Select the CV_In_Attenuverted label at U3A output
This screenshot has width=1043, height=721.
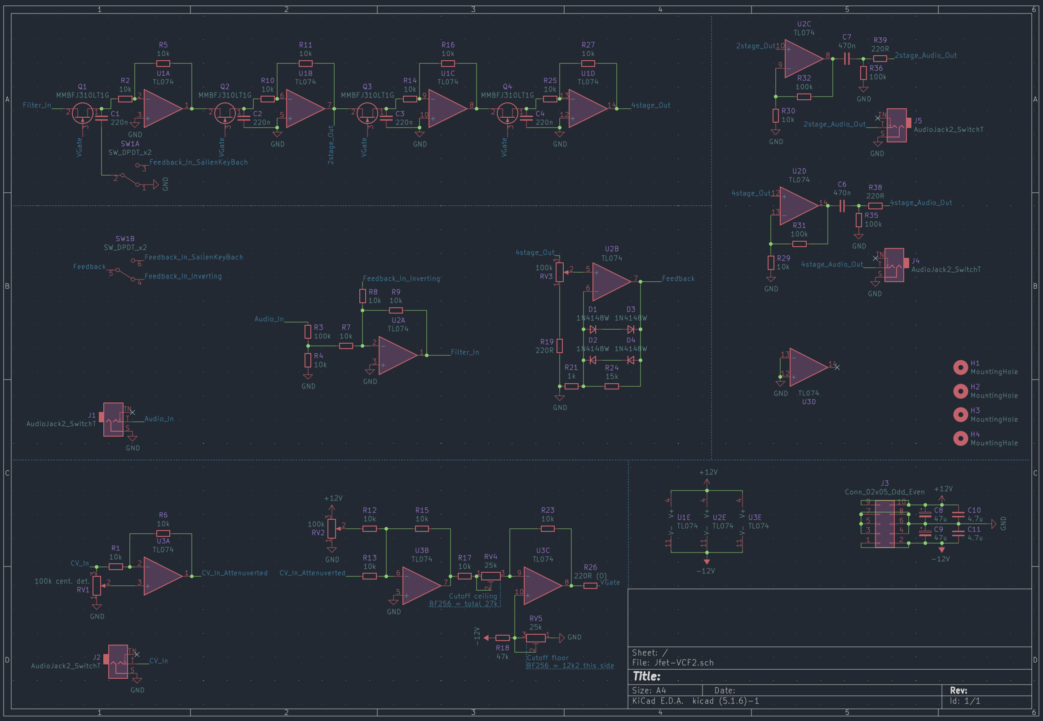(x=234, y=573)
